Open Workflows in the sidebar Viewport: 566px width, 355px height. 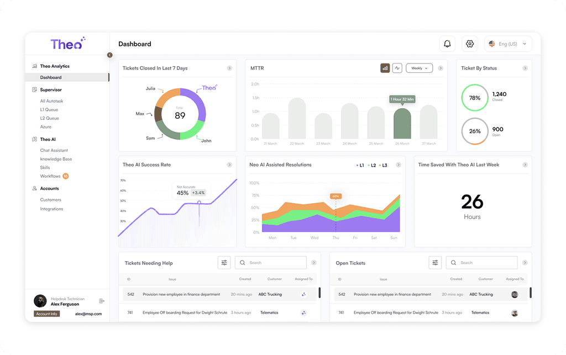(50, 176)
